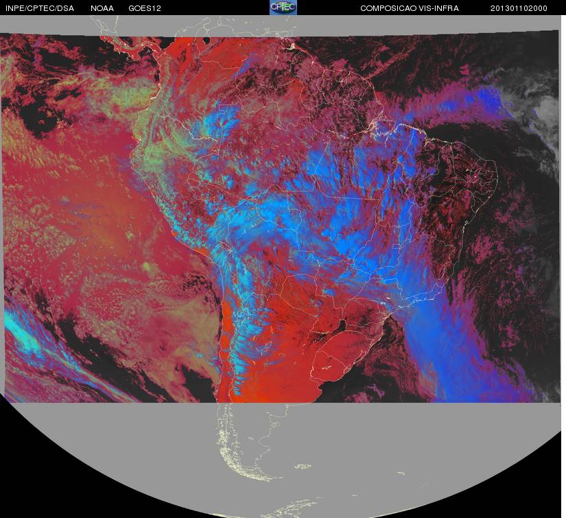Click the GOES12 satellite label
The height and width of the screenshot is (518, 566).
point(145,8)
